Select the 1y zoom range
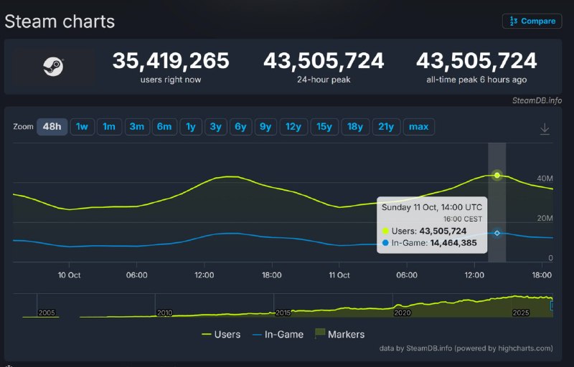 coord(191,127)
